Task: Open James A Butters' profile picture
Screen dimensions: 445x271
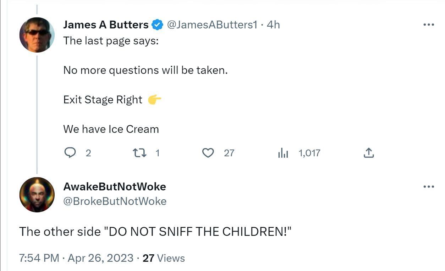Action: pos(37,35)
